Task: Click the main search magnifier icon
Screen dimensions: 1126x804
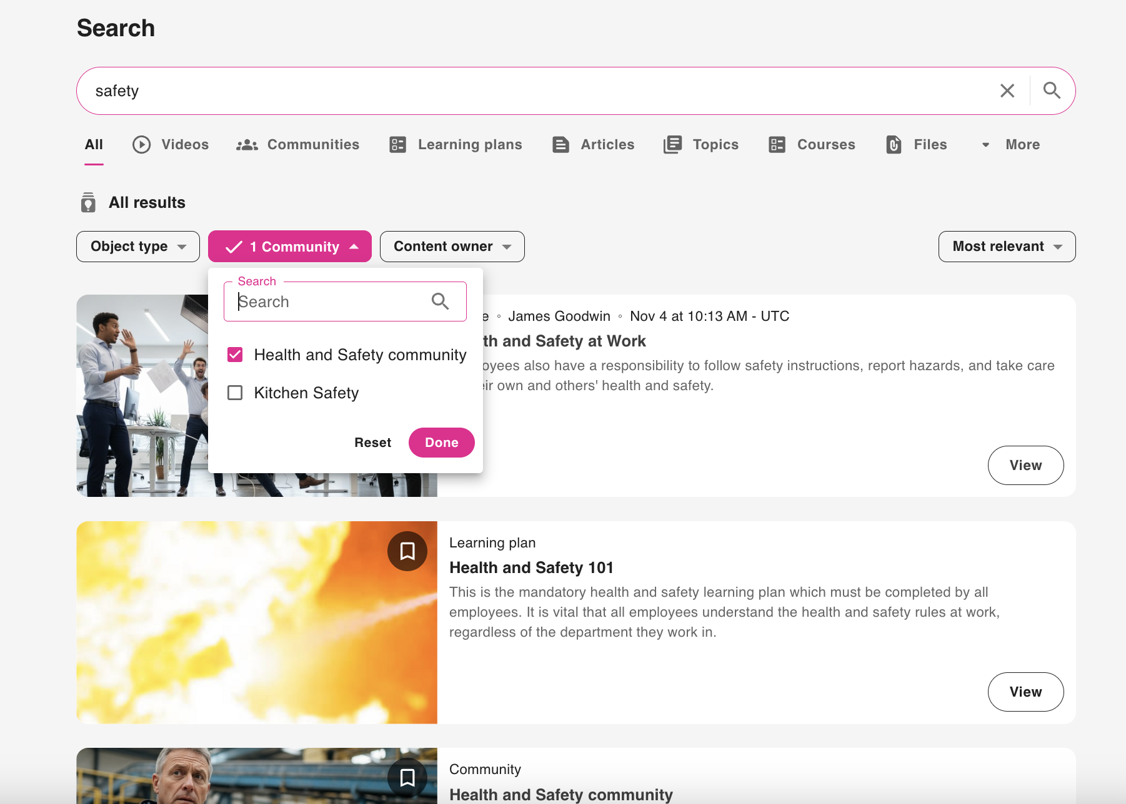Action: tap(1052, 91)
